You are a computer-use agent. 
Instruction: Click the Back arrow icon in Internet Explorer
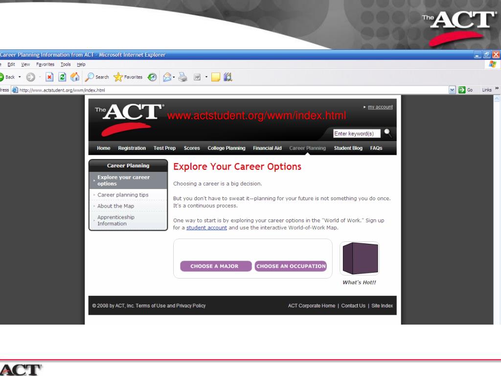(1, 77)
